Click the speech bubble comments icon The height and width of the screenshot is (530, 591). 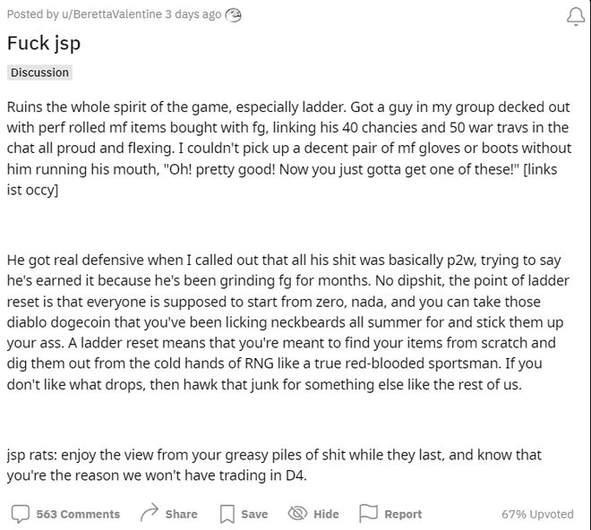click(21, 514)
